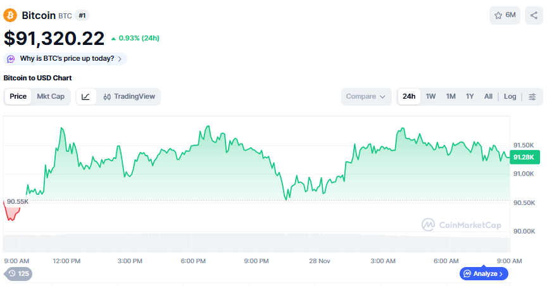Viewport: 547px width, 286px height.
Task: Expand the Compare dropdown
Action: (366, 97)
